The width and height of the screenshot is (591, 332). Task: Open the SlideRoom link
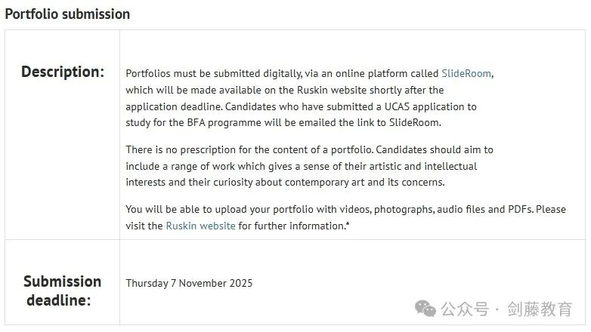pyautogui.click(x=466, y=73)
